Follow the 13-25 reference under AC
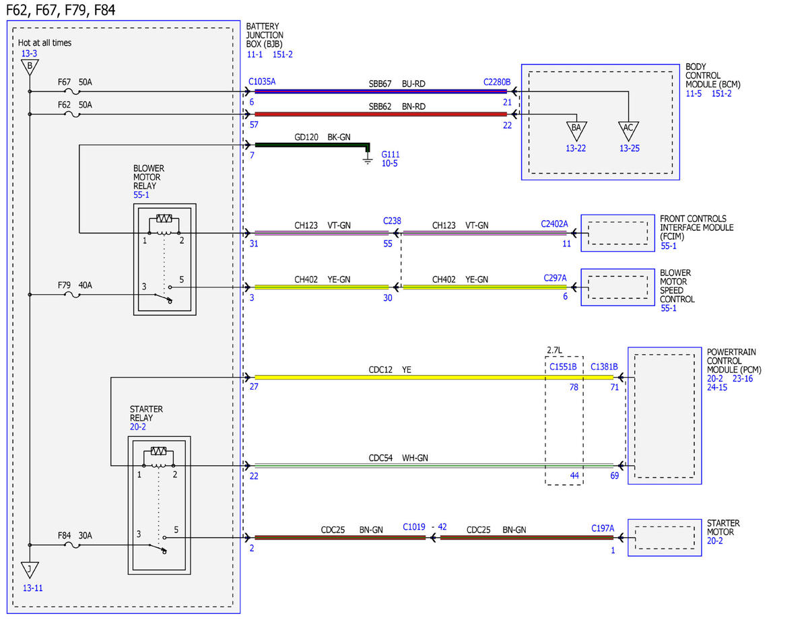808x624 pixels. [x=629, y=148]
